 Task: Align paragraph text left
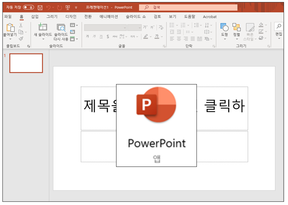coord(172,38)
